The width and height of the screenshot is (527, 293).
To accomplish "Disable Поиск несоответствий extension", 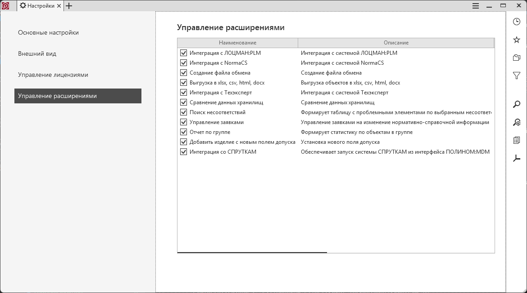I will pos(183,112).
